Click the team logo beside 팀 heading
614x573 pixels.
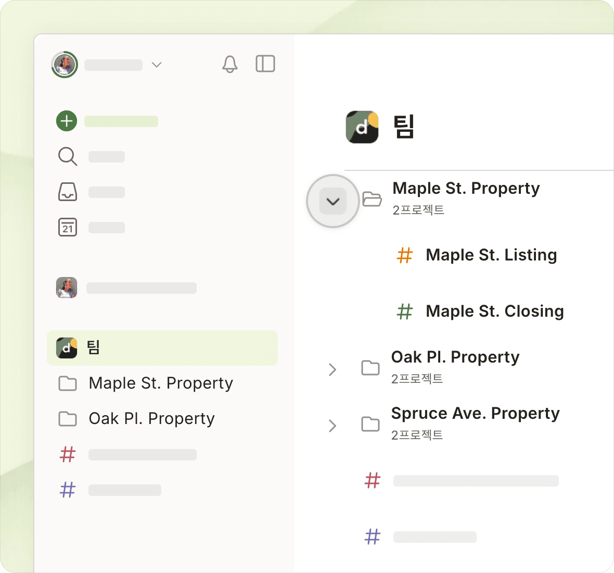coord(362,127)
